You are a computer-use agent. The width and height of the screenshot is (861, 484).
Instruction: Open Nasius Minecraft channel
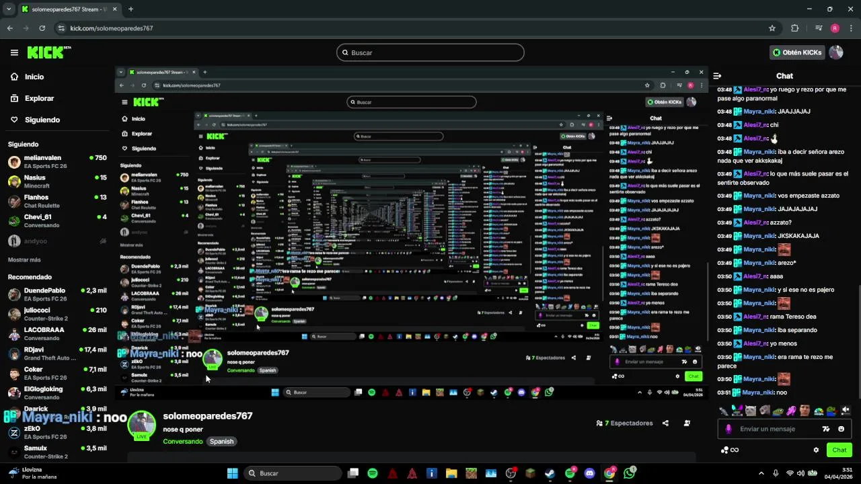click(57, 182)
